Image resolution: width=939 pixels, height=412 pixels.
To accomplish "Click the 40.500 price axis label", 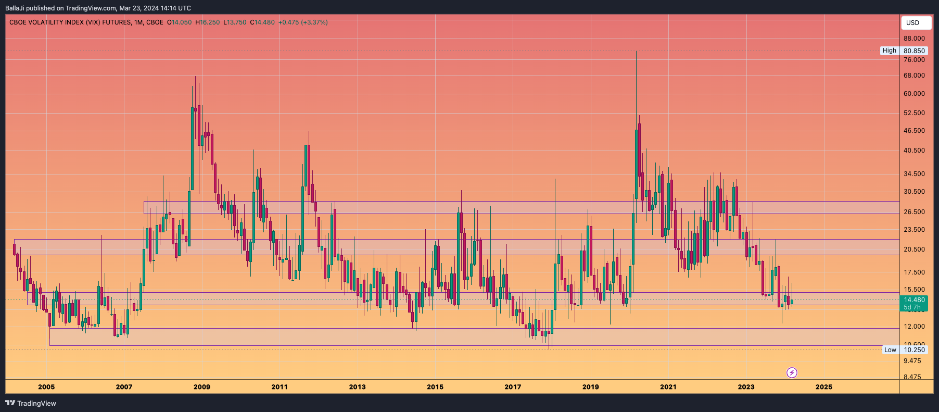I will tap(914, 151).
